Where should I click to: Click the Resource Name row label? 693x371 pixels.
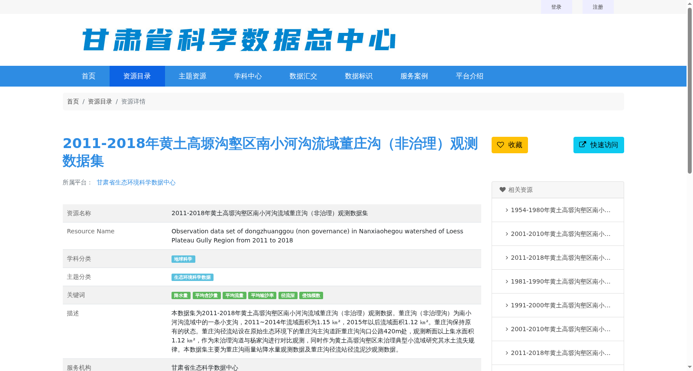91,231
